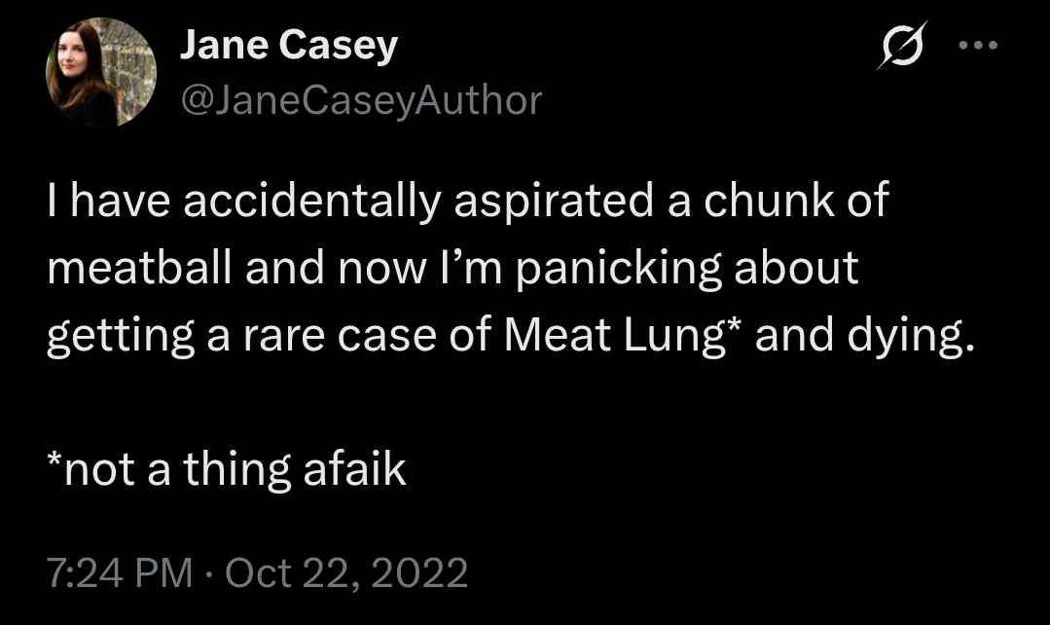Screen dimensions: 1050x625
Task: Open the @JaneCaseyAuthor handle link
Action: [360, 99]
